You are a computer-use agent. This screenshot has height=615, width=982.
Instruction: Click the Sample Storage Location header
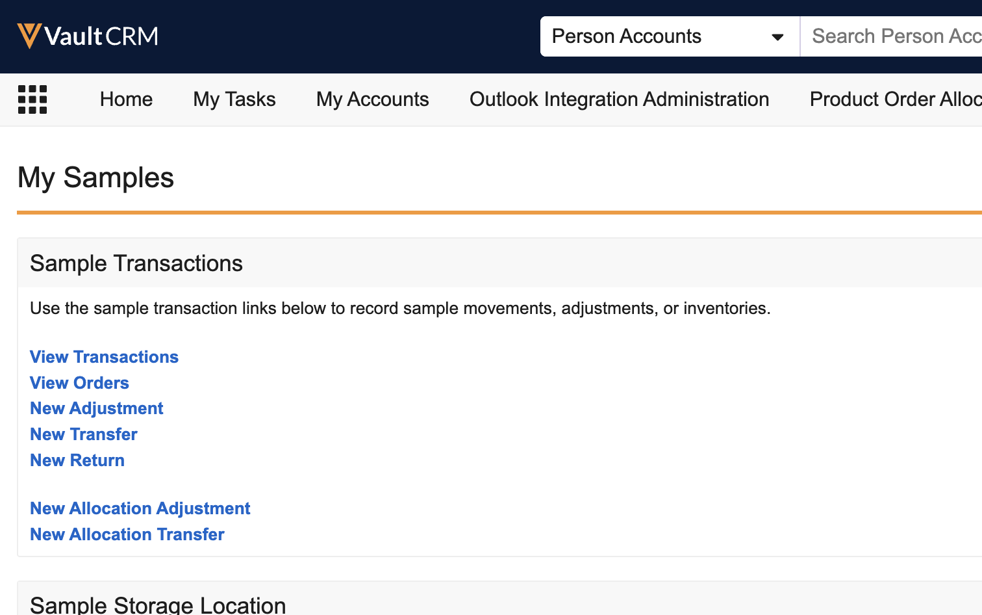click(x=158, y=605)
